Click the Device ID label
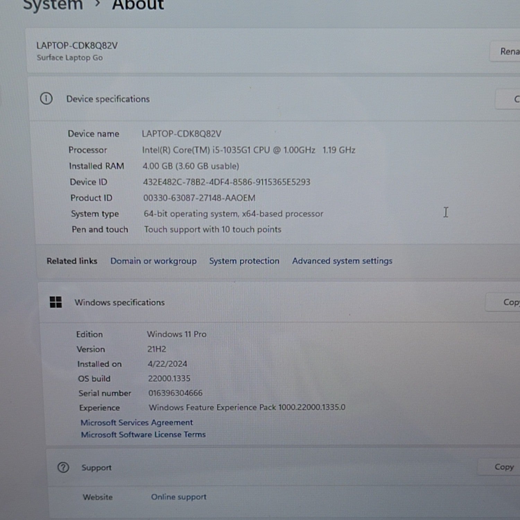The height and width of the screenshot is (520, 520). pos(88,182)
